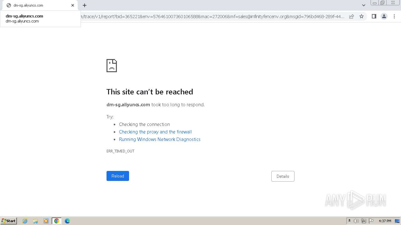Screen dimensions: 401x225
Task: Select the dm-sg.aliyuncs.com browser tab
Action: [x=40, y=5]
